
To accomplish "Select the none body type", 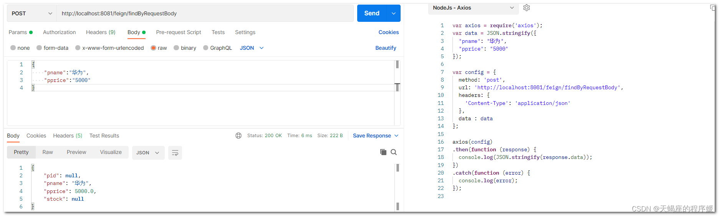I will (13, 48).
